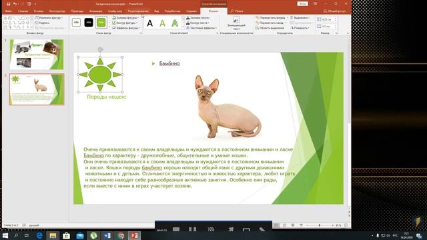Viewport: 427px width, 240px height.
Task: Open Контур текста dropdown
Action: [198, 23]
